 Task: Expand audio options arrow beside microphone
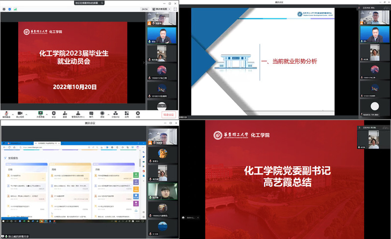click(12, 113)
